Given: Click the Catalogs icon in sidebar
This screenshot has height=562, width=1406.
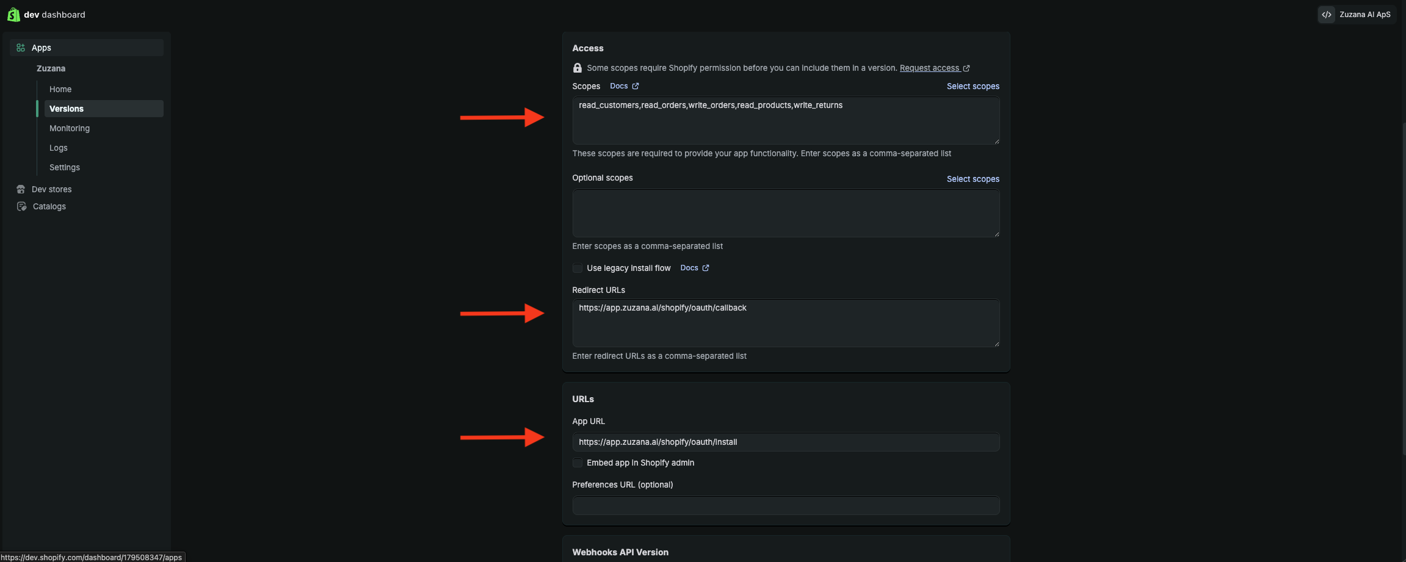Looking at the screenshot, I should (x=21, y=206).
